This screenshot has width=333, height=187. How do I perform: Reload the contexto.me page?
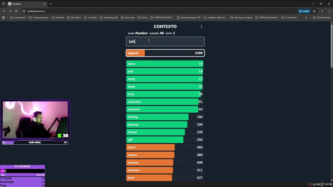(x=16, y=11)
